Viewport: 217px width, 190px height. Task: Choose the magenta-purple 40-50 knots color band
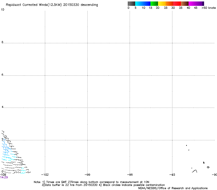(196, 4)
